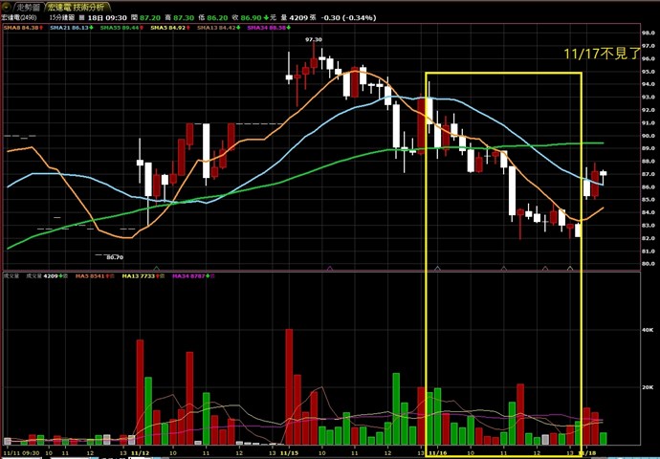
Task: Click the MA5 volume average label
Action: [95, 276]
